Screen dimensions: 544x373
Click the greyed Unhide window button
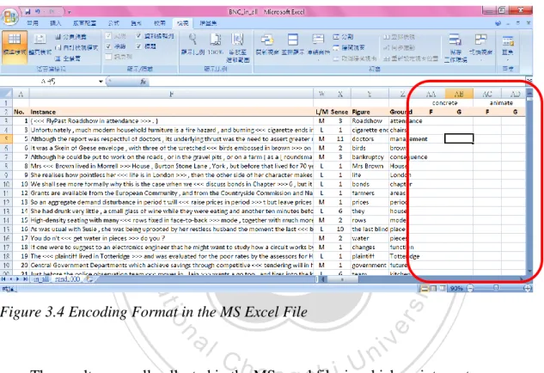(355, 58)
